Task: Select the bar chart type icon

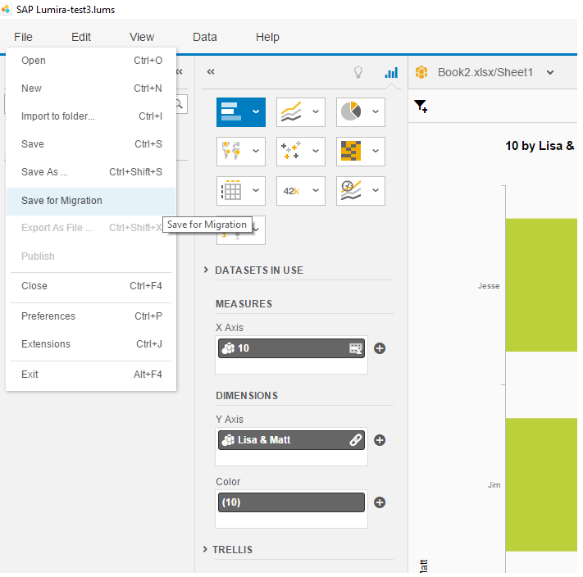Action: pos(231,111)
